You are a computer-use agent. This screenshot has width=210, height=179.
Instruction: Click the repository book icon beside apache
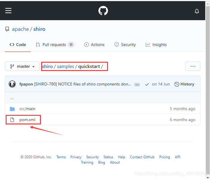click(7, 29)
